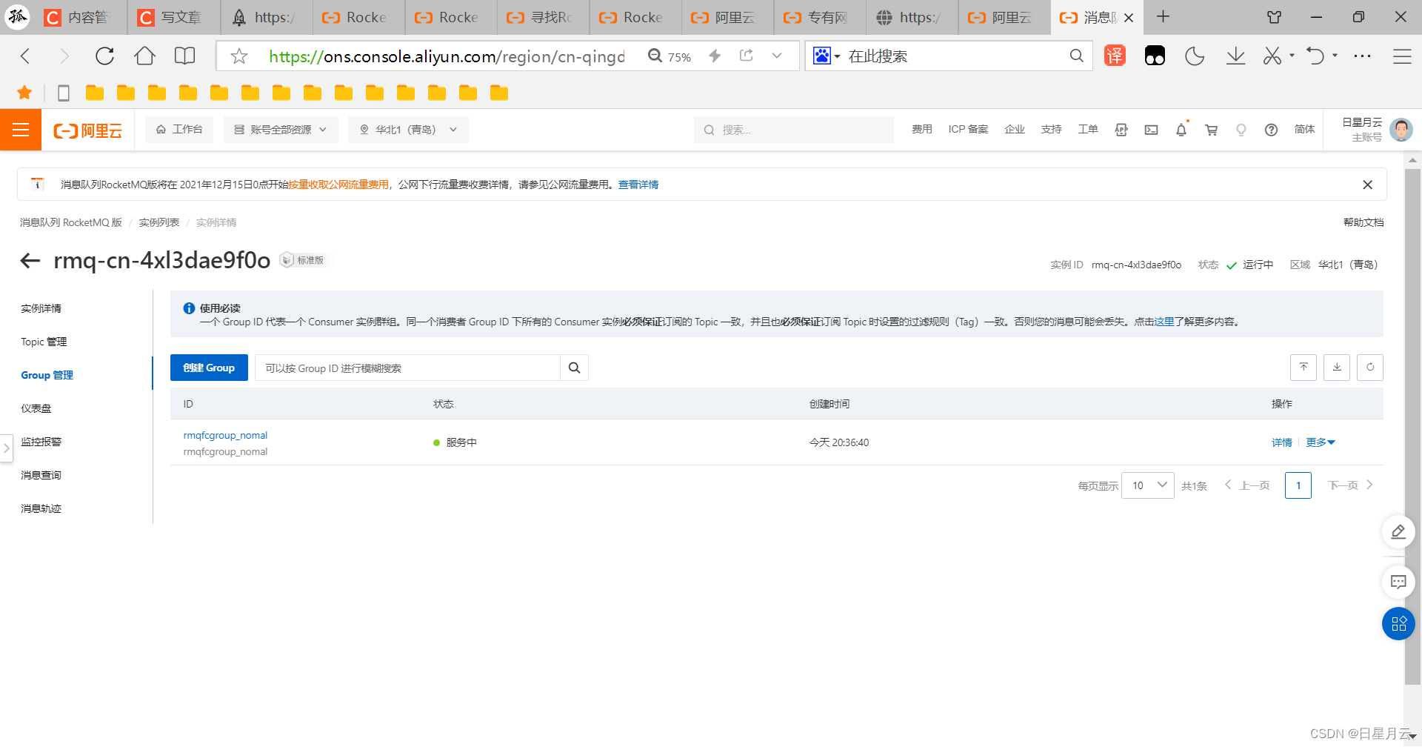Select pagination page 1
Screen dimensions: 1422x747
[x=1298, y=485]
